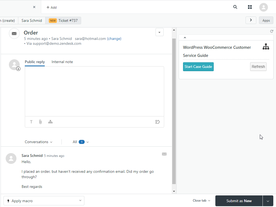
Task: Click Start Case Guide button
Action: coord(198,67)
